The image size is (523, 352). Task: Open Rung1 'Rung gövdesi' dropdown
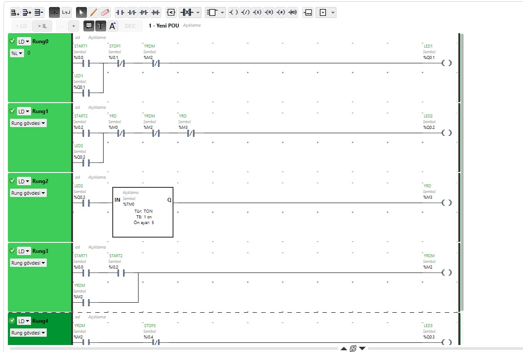pos(28,123)
